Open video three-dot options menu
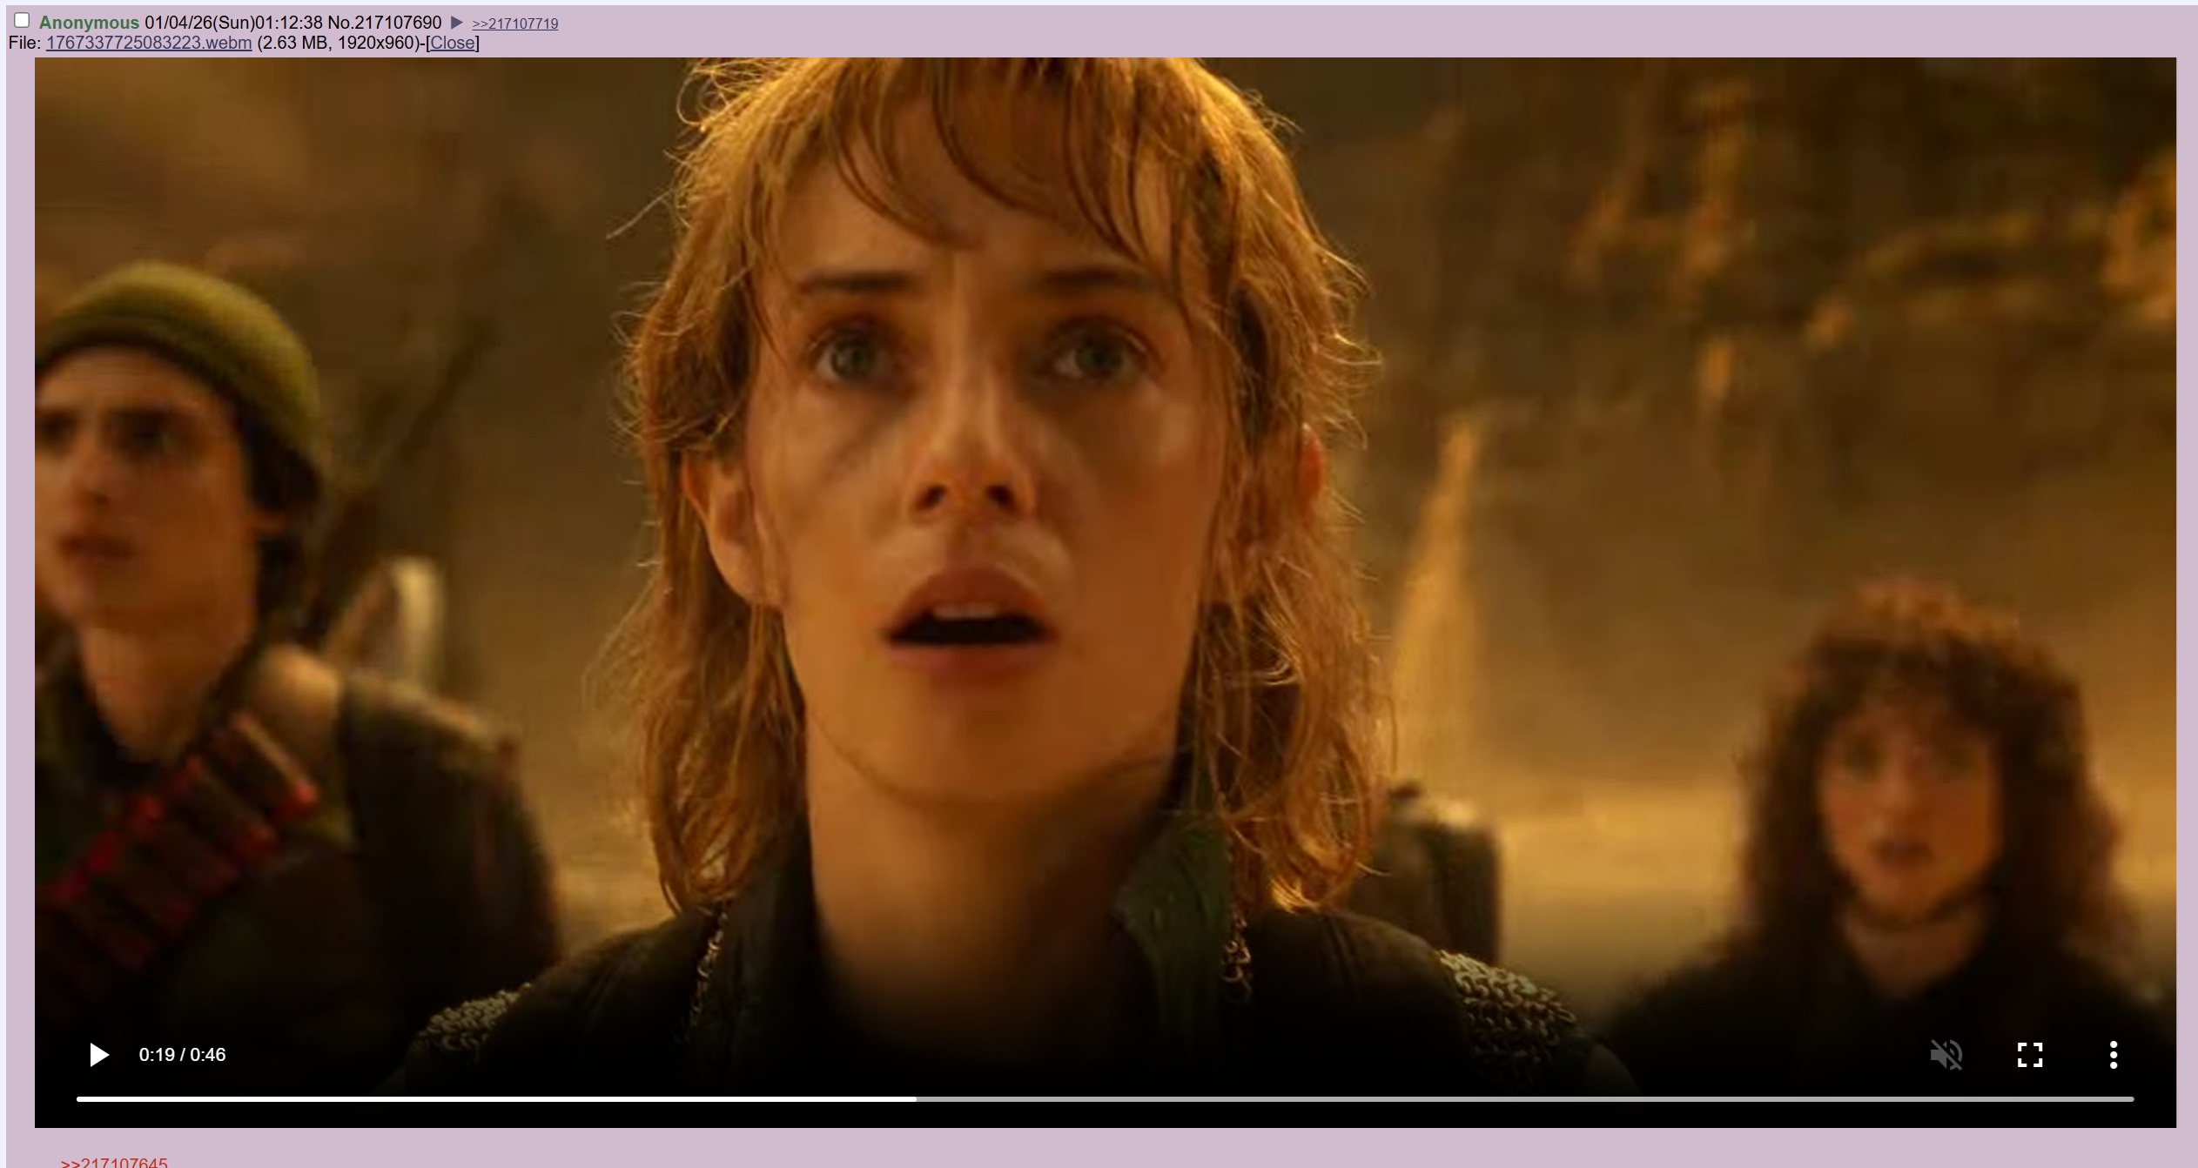Screen dimensions: 2198x1168 (x=2113, y=1055)
